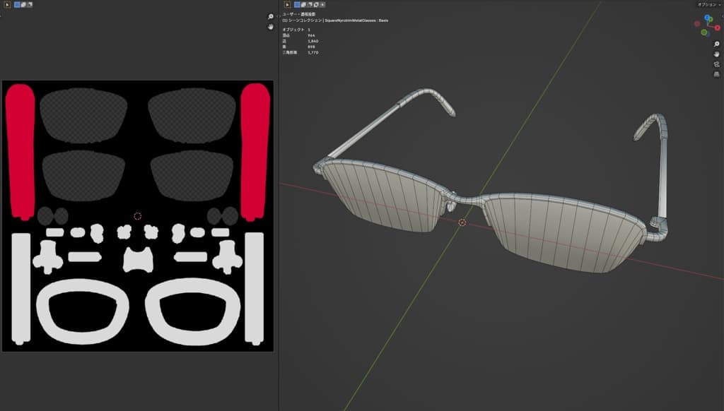Click the blue Z axis on navigation gizmo
Image resolution: width=724 pixels, height=411 pixels.
click(x=708, y=18)
